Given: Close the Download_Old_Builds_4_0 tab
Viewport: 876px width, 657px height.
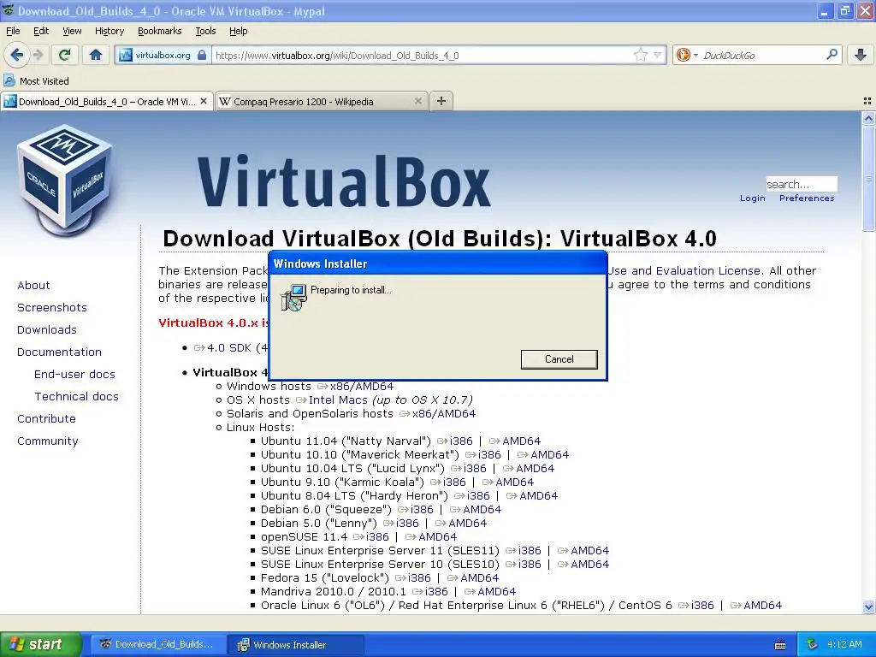Looking at the screenshot, I should (204, 101).
